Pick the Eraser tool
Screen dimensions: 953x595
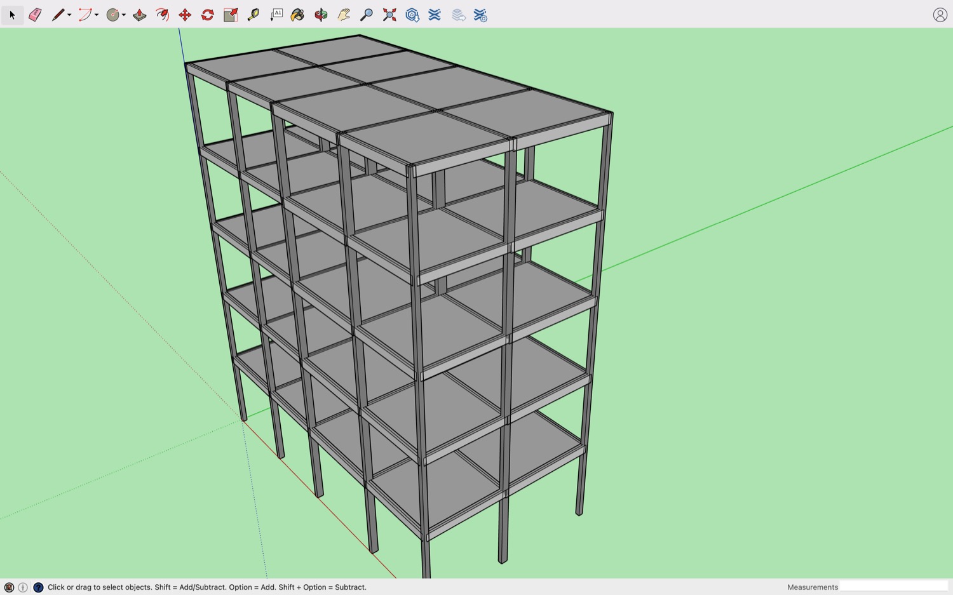pyautogui.click(x=35, y=15)
